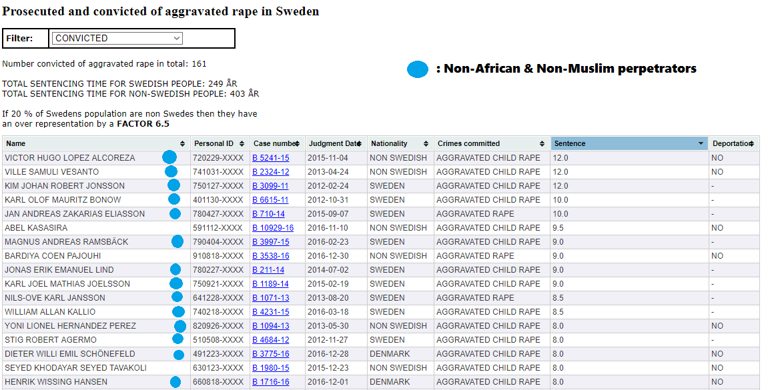Viewport: 768px width, 390px height.
Task: Sort table by Name column arrows
Action: click(x=182, y=144)
